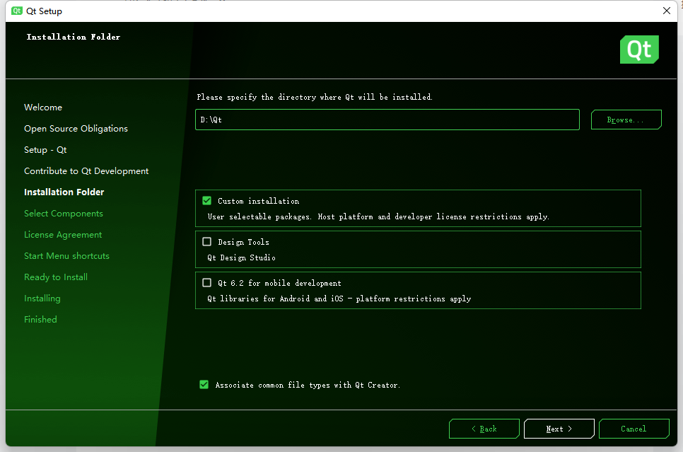683x452 pixels.
Task: Select the Setup - Qt step
Action: [x=45, y=150]
